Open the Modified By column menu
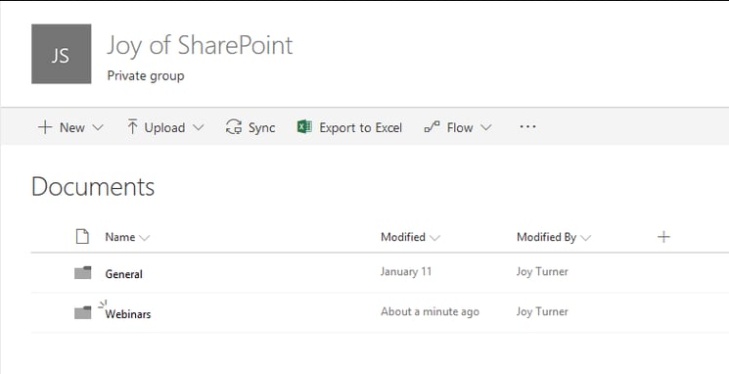The height and width of the screenshot is (374, 729). coord(546,237)
